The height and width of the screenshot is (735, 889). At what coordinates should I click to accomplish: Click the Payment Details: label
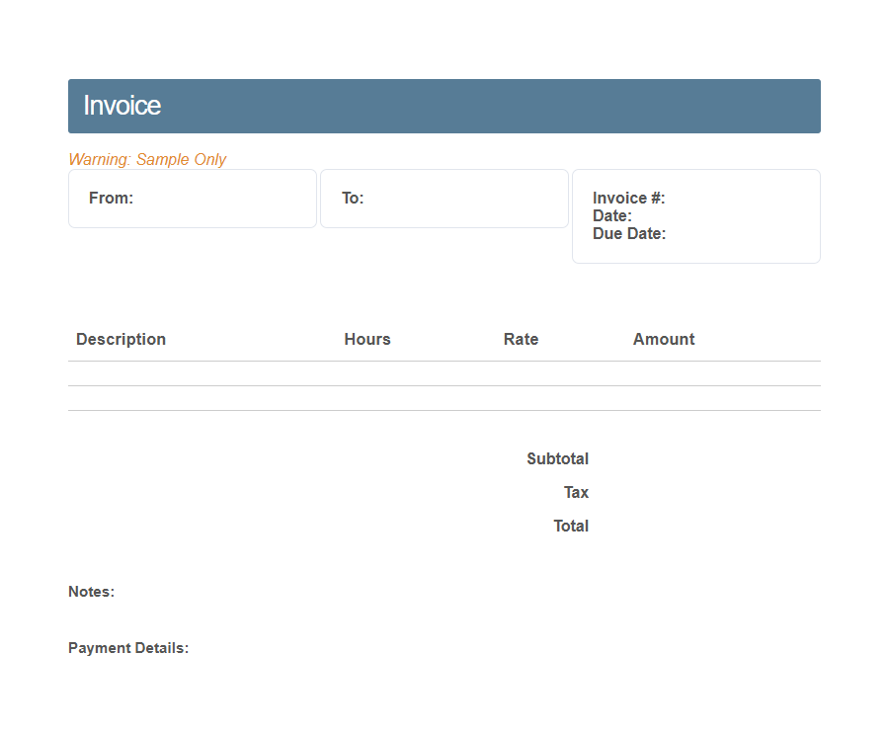pyautogui.click(x=127, y=648)
